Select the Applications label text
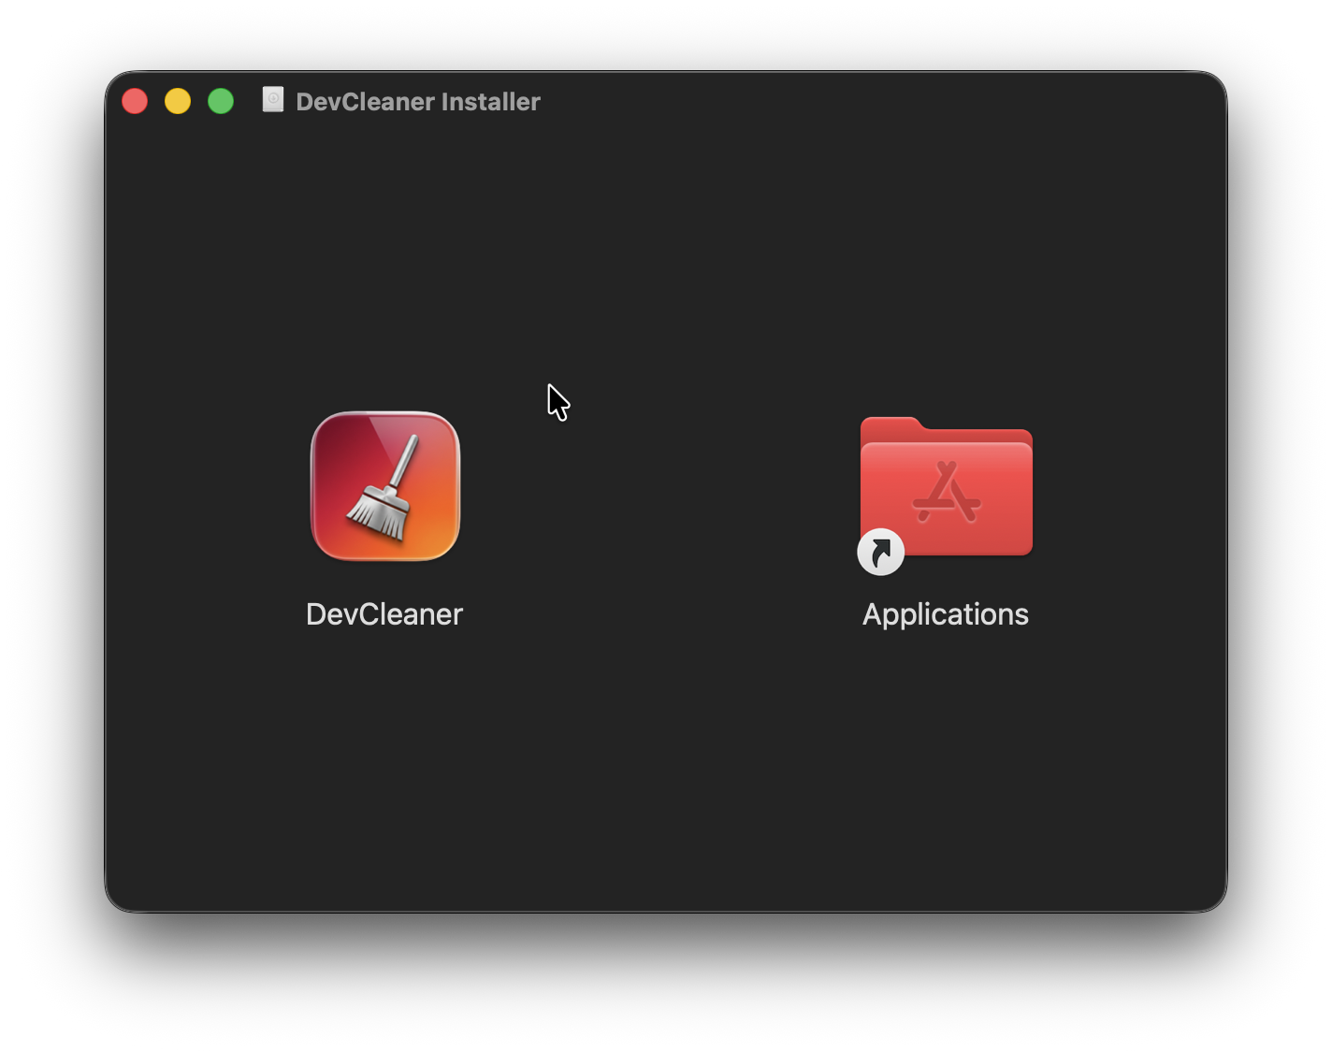The image size is (1332, 1051). [945, 614]
